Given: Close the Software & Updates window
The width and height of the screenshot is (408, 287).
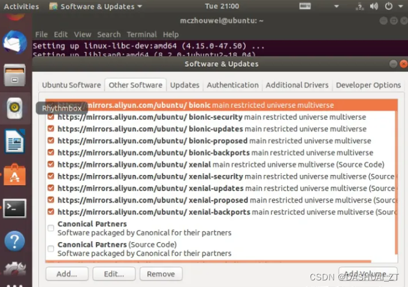Looking at the screenshot, I should coord(404,64).
